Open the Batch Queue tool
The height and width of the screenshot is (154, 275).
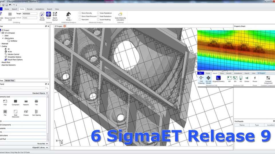coord(55,14)
